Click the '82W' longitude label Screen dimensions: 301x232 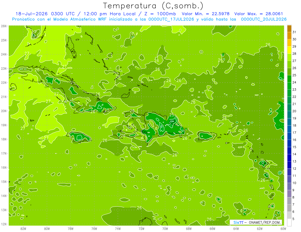(23, 228)
